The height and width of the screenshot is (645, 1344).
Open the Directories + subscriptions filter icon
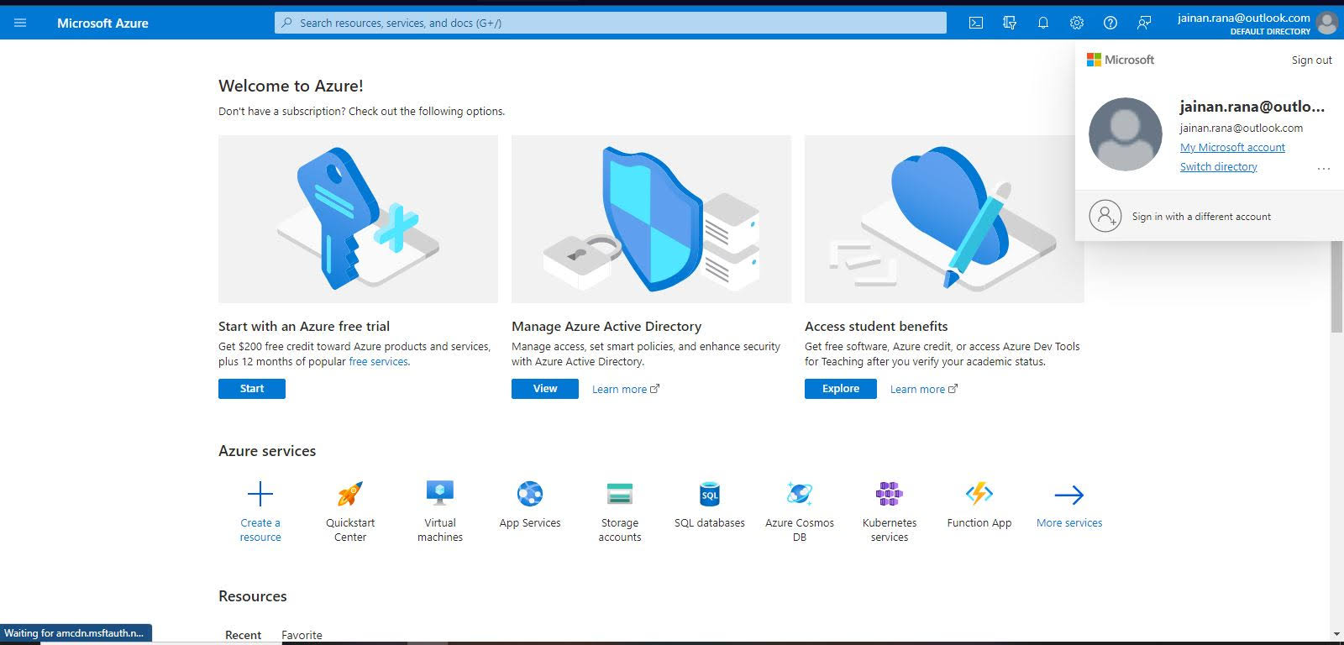point(1010,23)
